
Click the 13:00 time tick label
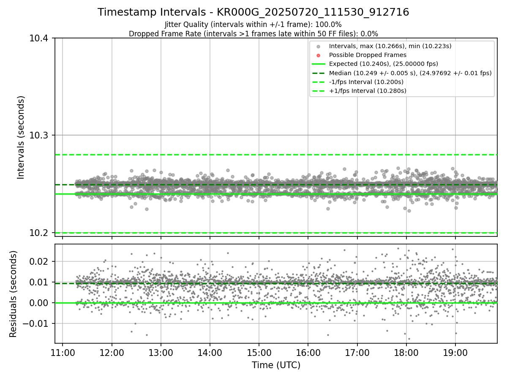(x=161, y=352)
